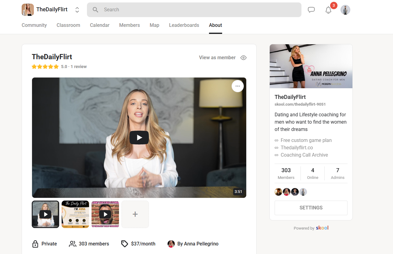Screen dimensions: 393x254
Task: Open the first admin avatar
Action: pyautogui.click(x=279, y=192)
